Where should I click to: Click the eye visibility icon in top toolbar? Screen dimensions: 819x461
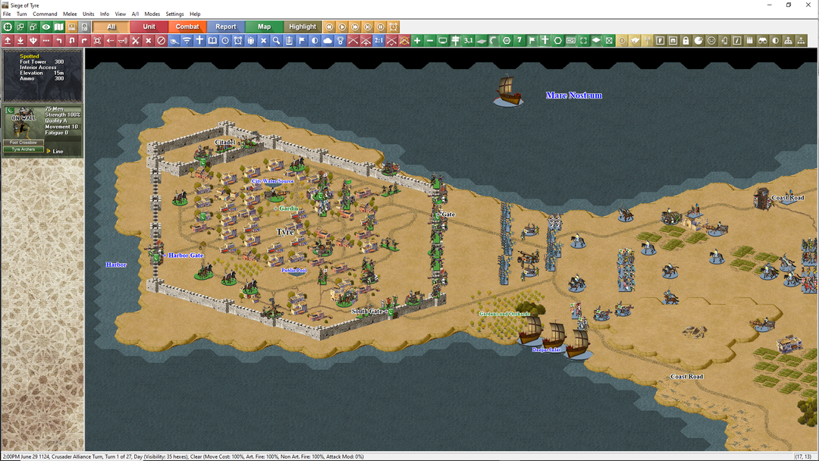(46, 27)
